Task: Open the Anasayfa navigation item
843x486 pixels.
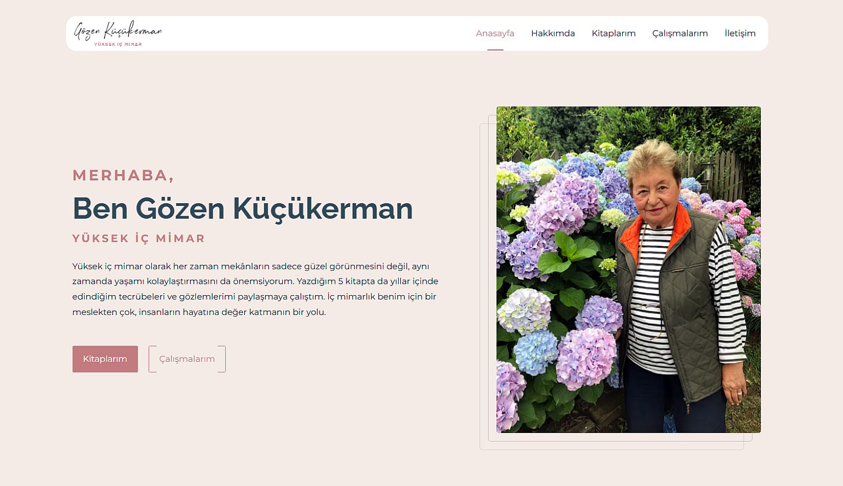Action: tap(495, 33)
